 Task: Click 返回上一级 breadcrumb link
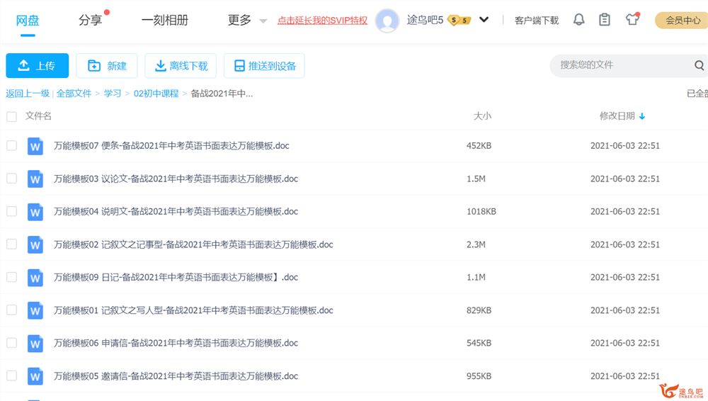point(28,94)
